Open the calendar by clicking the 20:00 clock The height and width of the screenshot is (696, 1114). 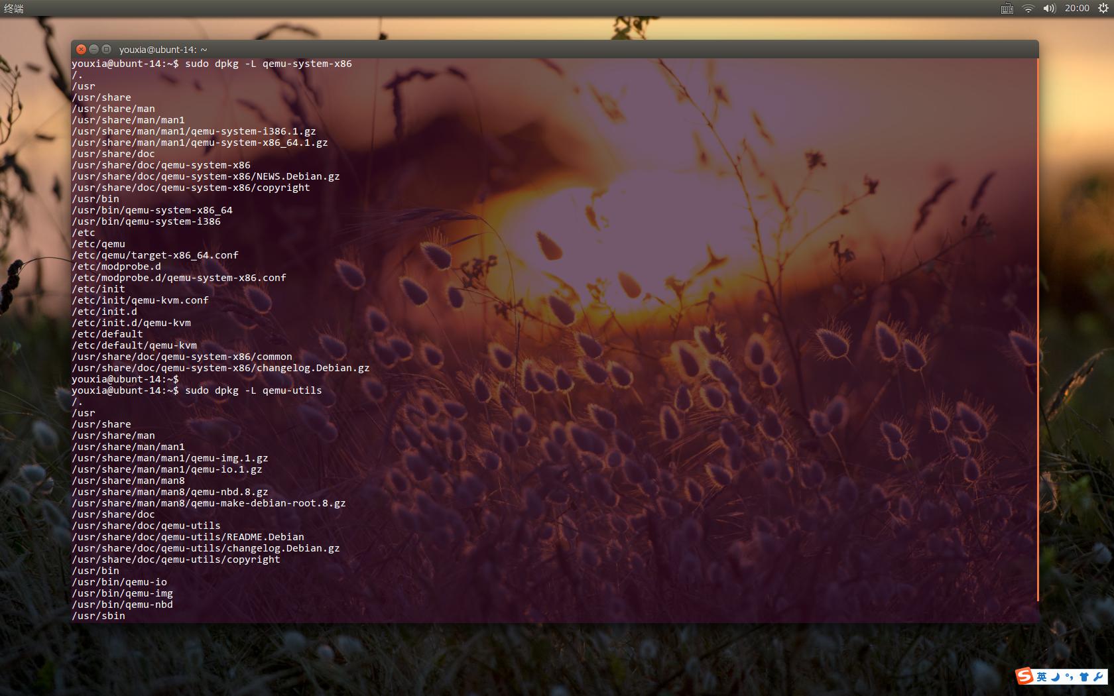click(x=1078, y=8)
